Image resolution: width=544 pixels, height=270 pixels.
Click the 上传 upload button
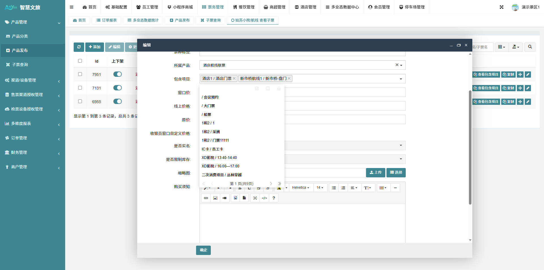[376, 173]
